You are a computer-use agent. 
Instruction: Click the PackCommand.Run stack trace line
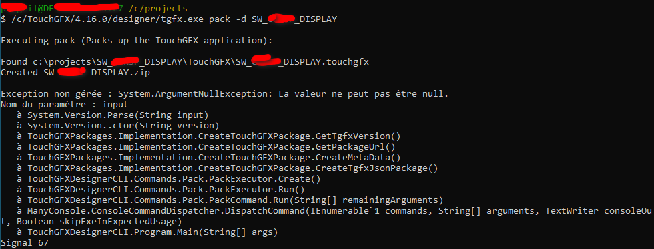[230, 200]
